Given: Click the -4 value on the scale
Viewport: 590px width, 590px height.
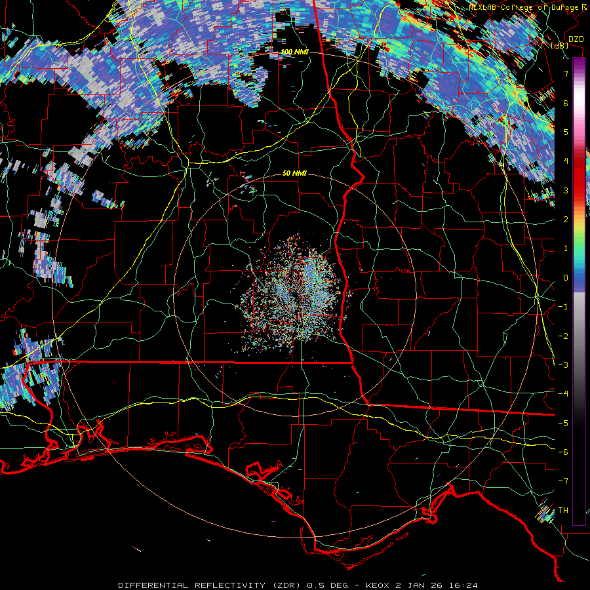Looking at the screenshot, I should click(x=563, y=394).
